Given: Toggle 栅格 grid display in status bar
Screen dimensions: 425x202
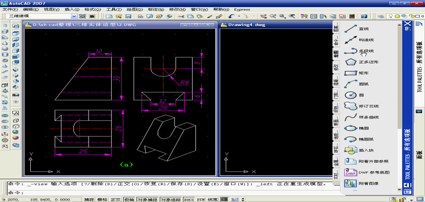Looking at the screenshot, I should (102, 199).
